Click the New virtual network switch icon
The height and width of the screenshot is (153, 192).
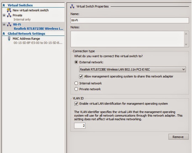(9, 10)
